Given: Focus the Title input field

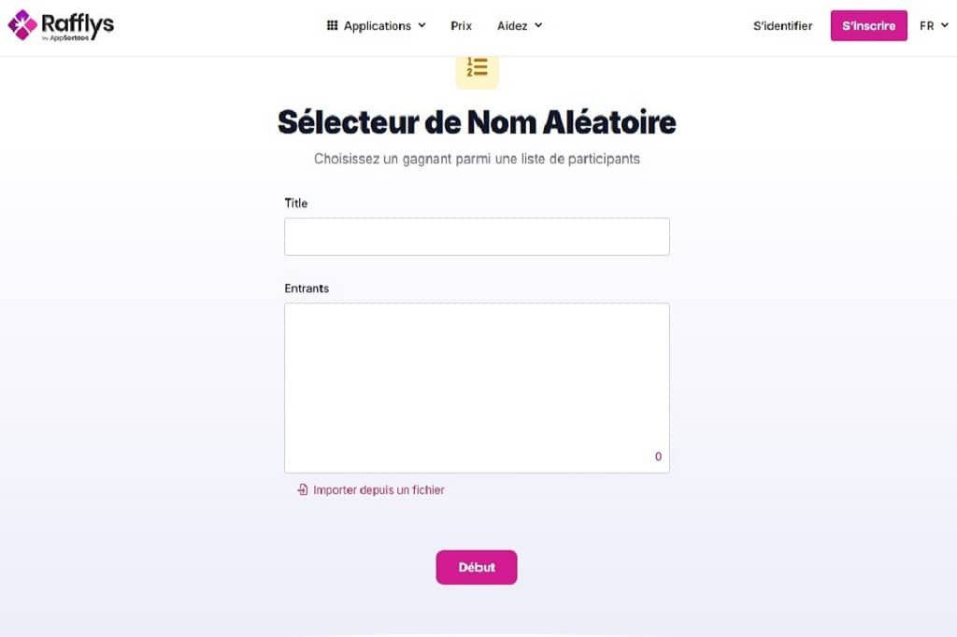Looking at the screenshot, I should tap(477, 236).
